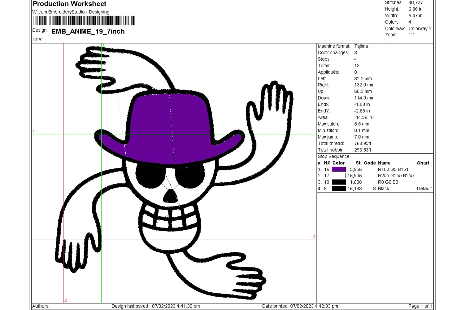Screen dimensions: 465x310
Task: Click the black swatch in row 3
Action: click(x=339, y=182)
